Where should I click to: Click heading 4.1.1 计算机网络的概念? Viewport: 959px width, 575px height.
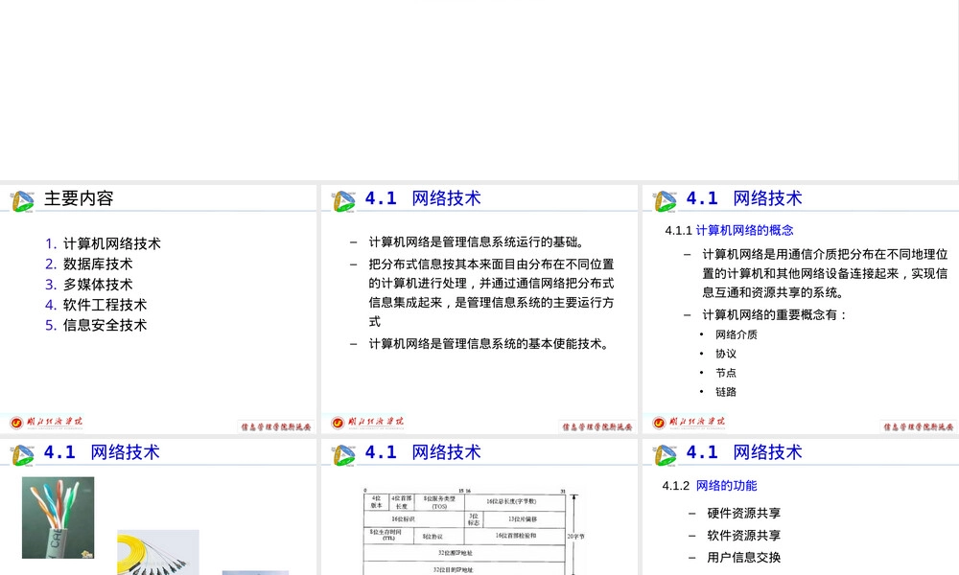pos(729,230)
